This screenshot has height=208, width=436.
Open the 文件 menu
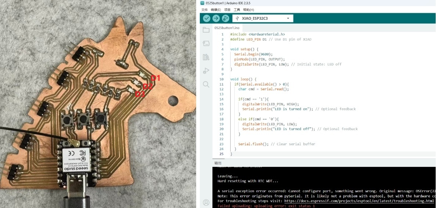click(x=204, y=10)
